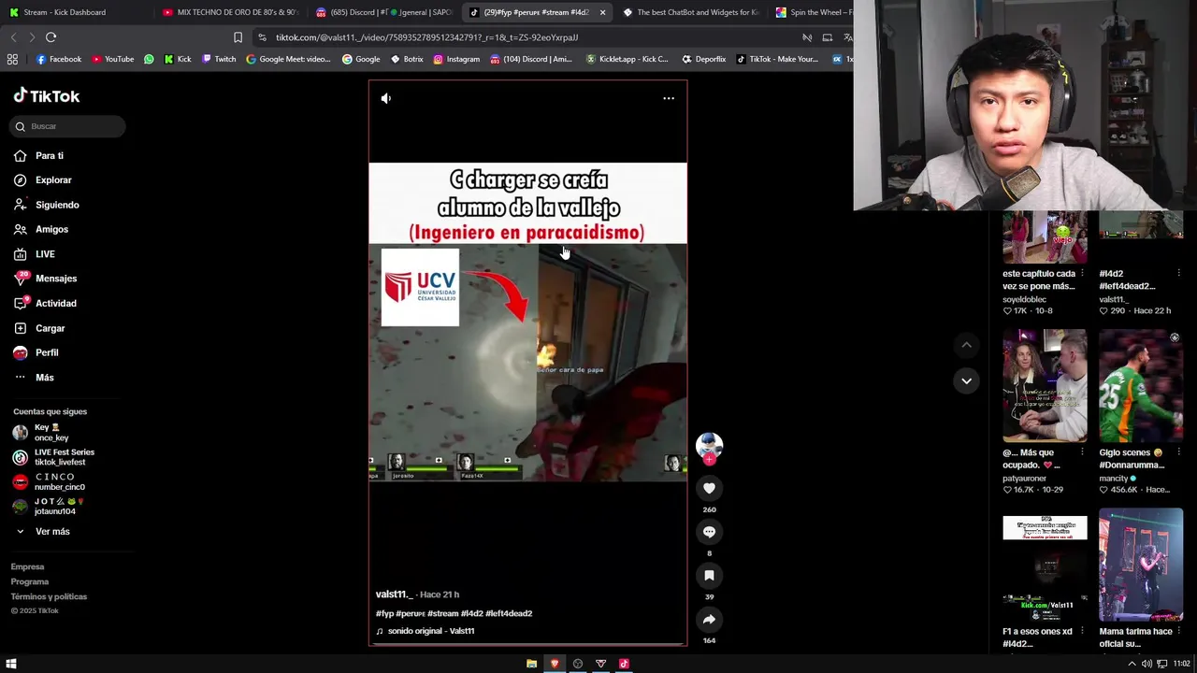
Task: Switch to best ChatBot and Widgets tab
Action: tap(690, 12)
